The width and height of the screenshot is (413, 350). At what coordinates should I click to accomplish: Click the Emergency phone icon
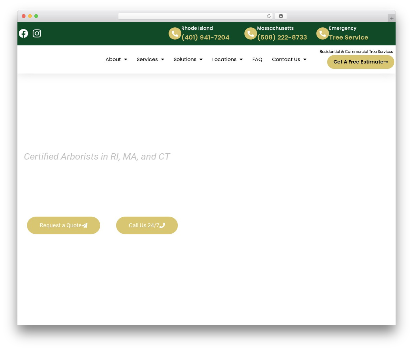(322, 34)
